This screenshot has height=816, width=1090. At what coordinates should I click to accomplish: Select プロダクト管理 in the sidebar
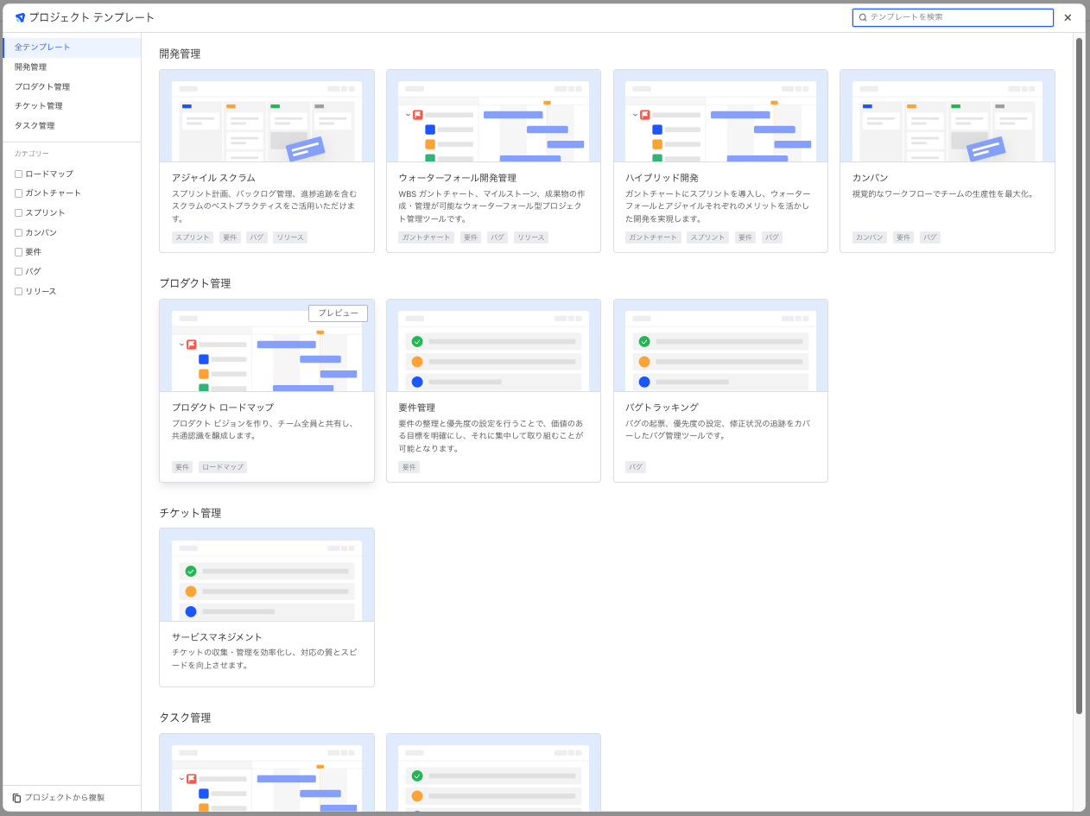[x=71, y=86]
